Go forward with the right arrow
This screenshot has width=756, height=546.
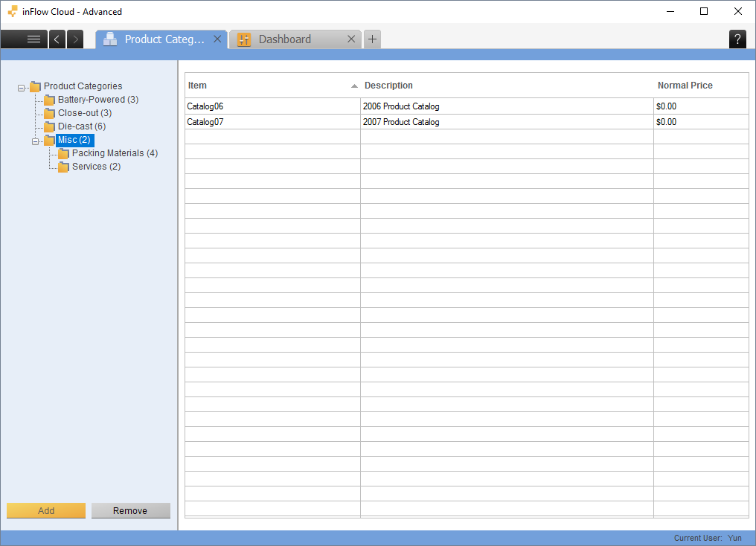click(x=75, y=39)
